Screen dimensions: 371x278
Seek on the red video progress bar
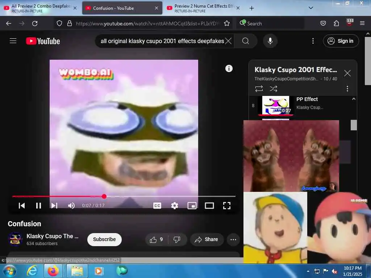tap(124, 196)
